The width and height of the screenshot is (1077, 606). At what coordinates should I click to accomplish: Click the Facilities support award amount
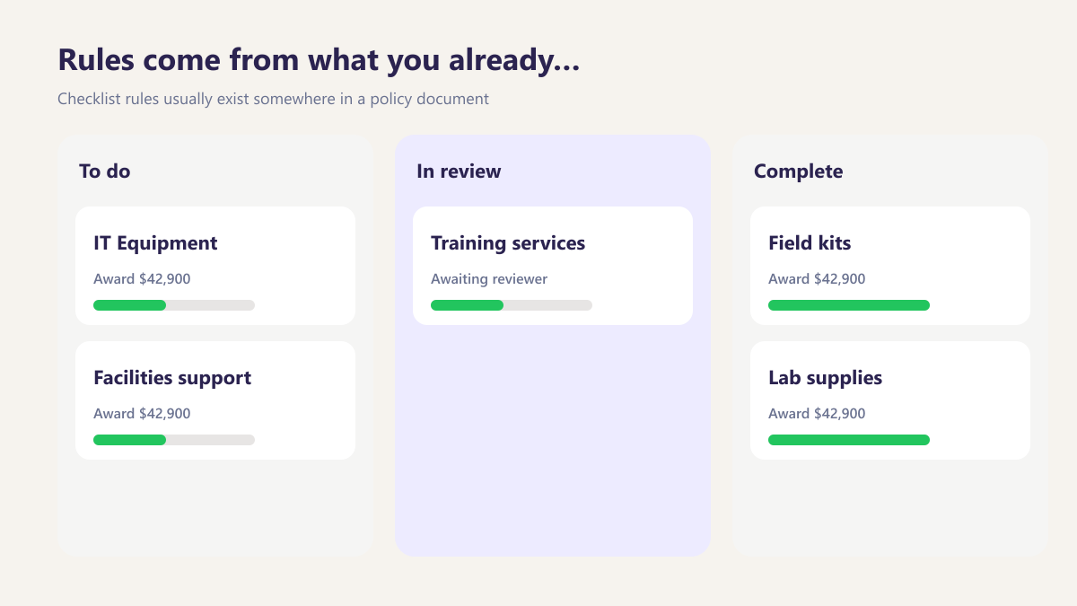pos(142,414)
